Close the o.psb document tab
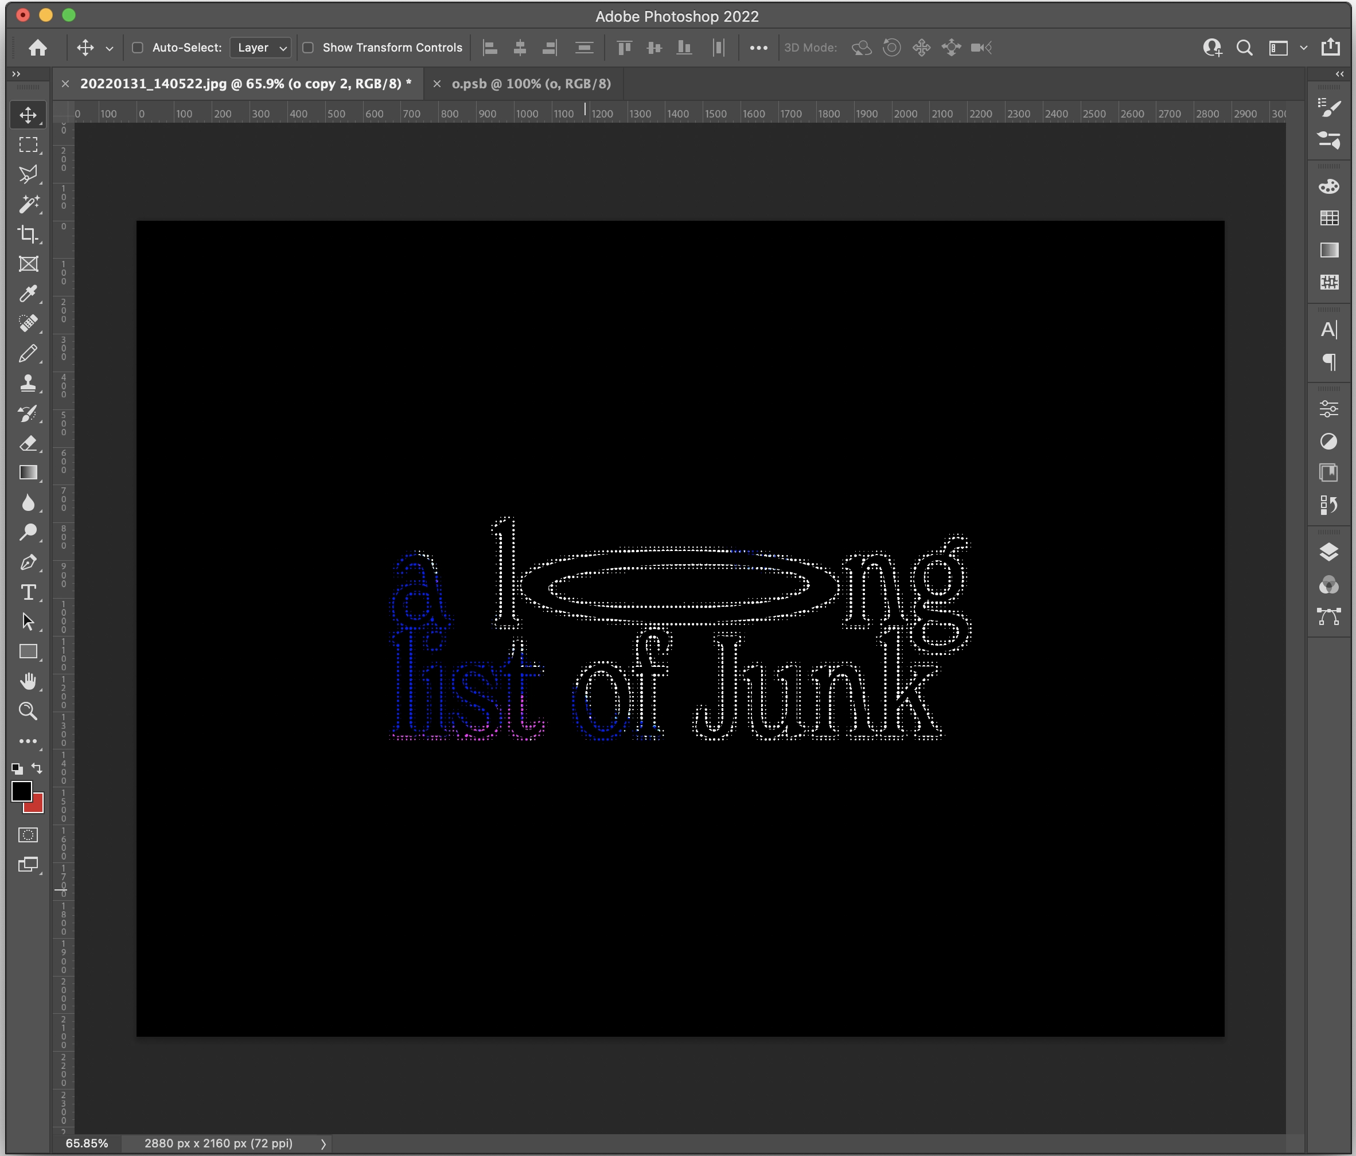1356x1156 pixels. tap(437, 84)
